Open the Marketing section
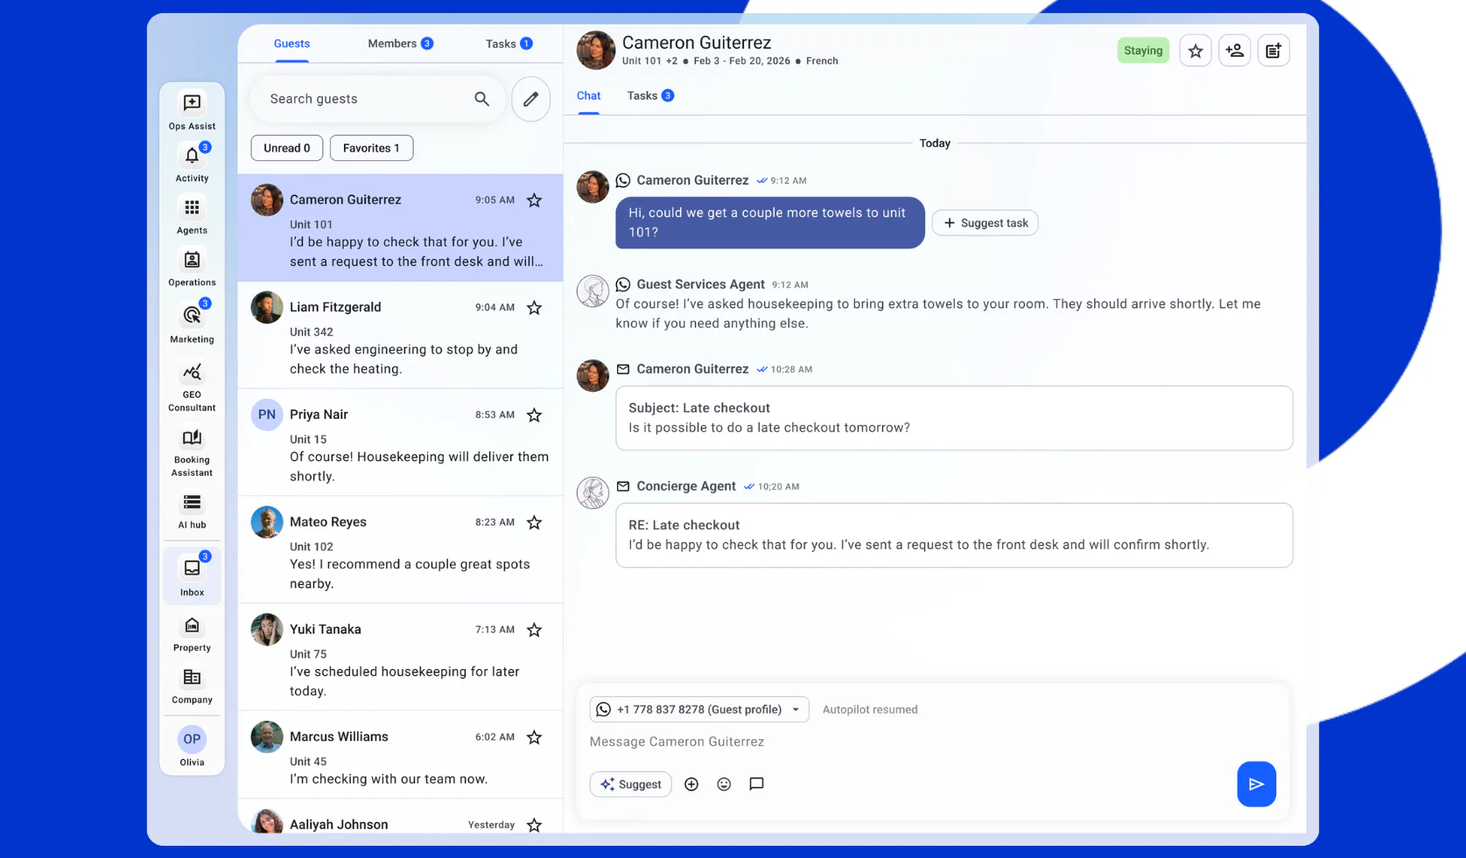The width and height of the screenshot is (1466, 858). [x=192, y=322]
